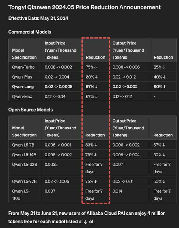Click Qwen-Turbo output reduction 25%
The height and width of the screenshot is (228, 179).
(159, 67)
